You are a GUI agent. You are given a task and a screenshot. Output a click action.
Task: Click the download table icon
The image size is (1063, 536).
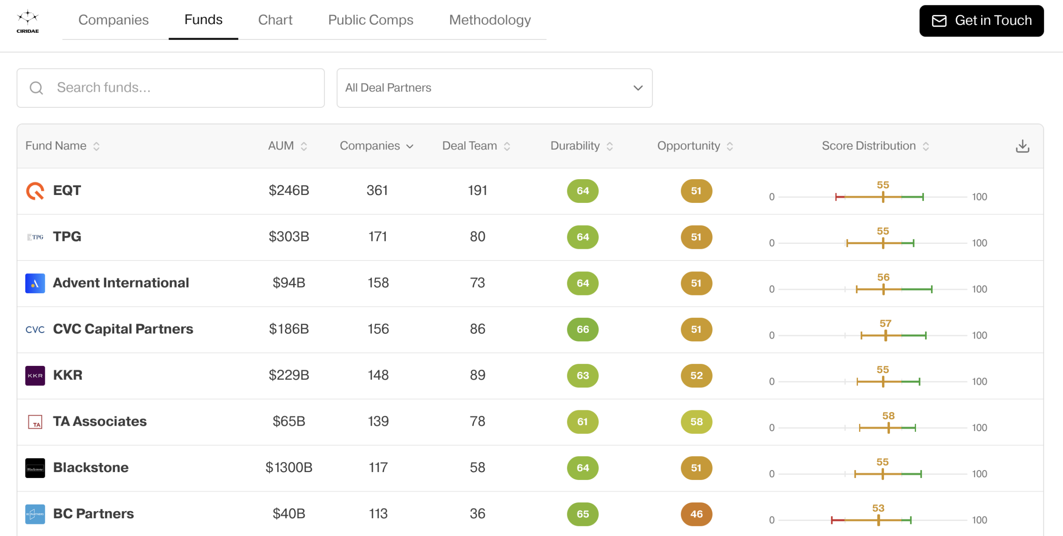tap(1022, 146)
